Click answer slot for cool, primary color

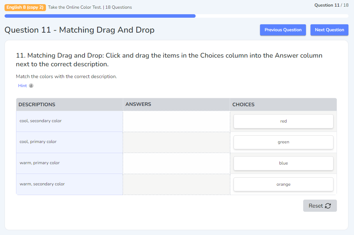click(x=176, y=142)
